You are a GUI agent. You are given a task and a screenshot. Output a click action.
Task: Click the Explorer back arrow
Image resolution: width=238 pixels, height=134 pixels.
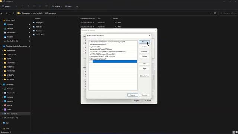(2, 13)
